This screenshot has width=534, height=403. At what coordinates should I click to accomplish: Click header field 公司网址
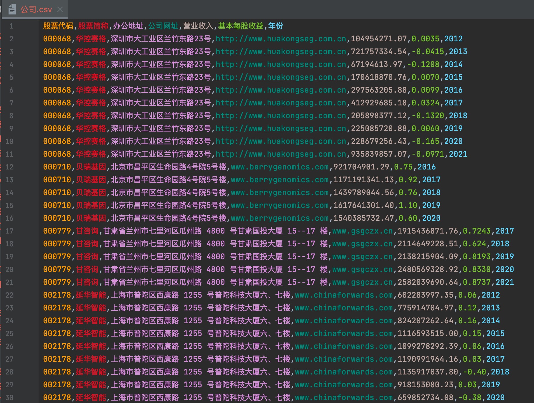click(x=163, y=26)
